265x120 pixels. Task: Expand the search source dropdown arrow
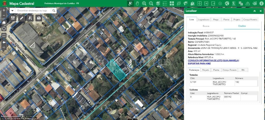click(12, 11)
